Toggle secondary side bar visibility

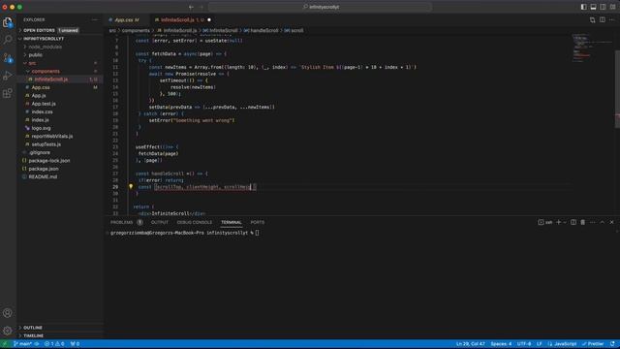tap(603, 7)
